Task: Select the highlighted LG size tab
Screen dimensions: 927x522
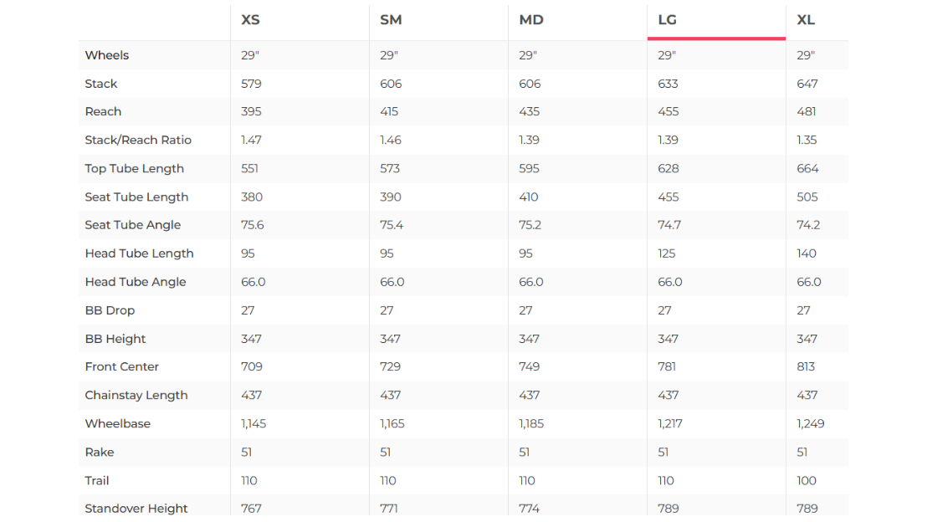Action: [668, 20]
